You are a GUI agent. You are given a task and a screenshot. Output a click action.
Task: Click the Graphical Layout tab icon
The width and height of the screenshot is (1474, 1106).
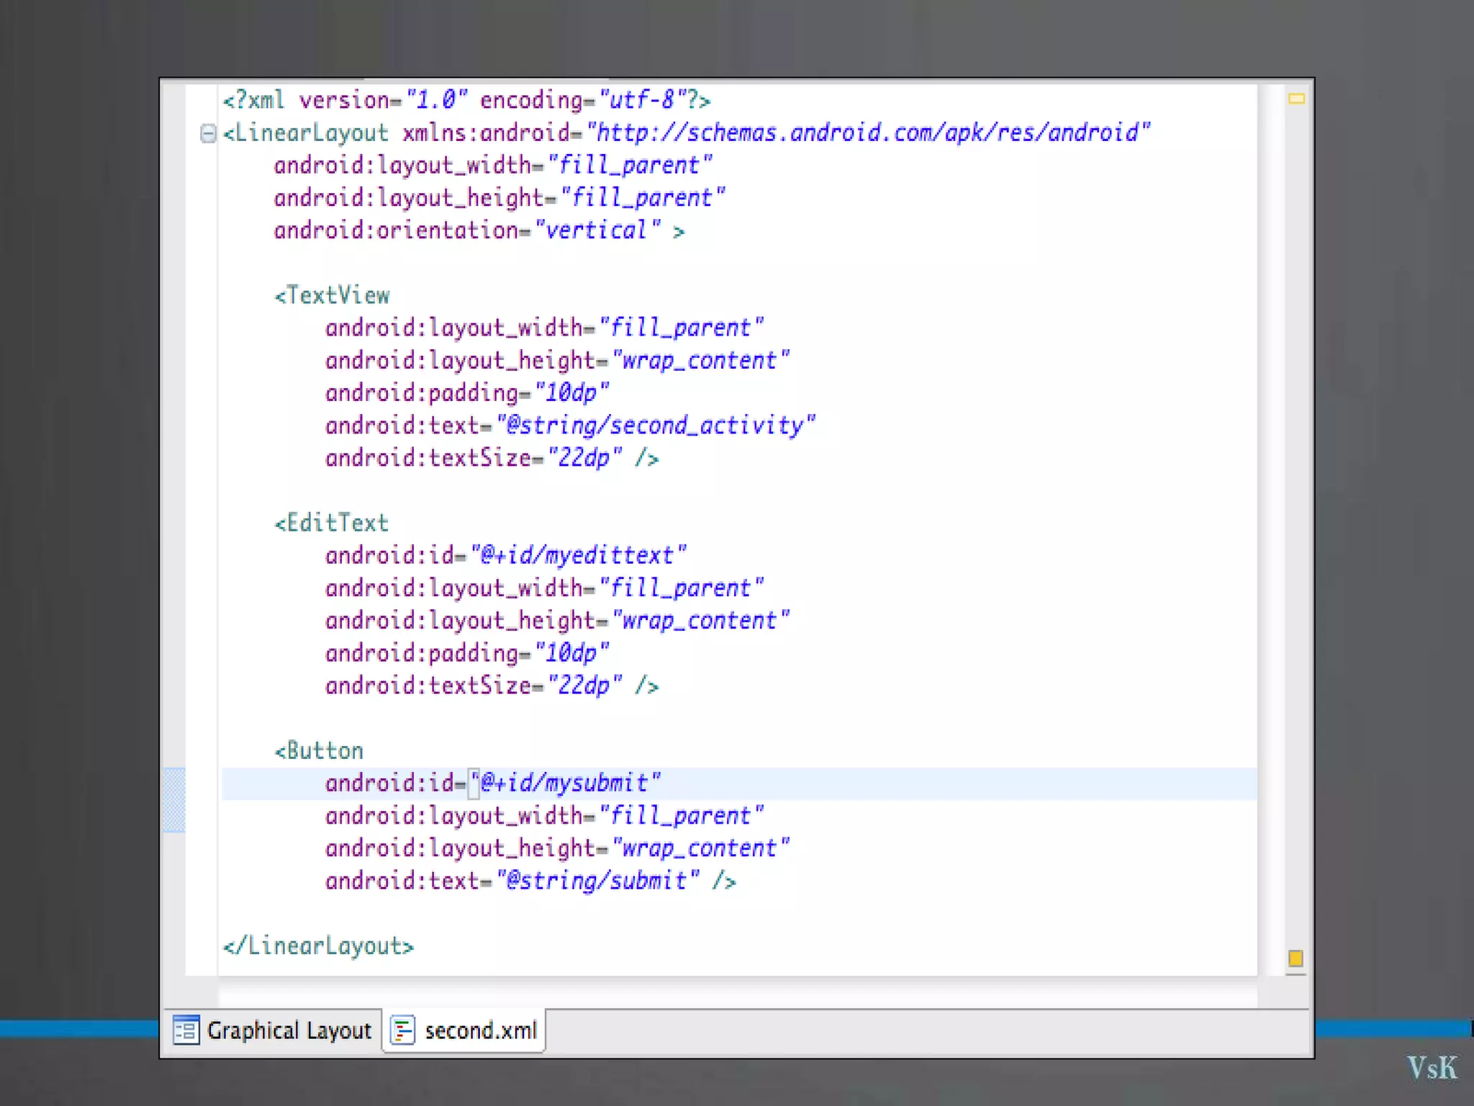[x=186, y=1030]
